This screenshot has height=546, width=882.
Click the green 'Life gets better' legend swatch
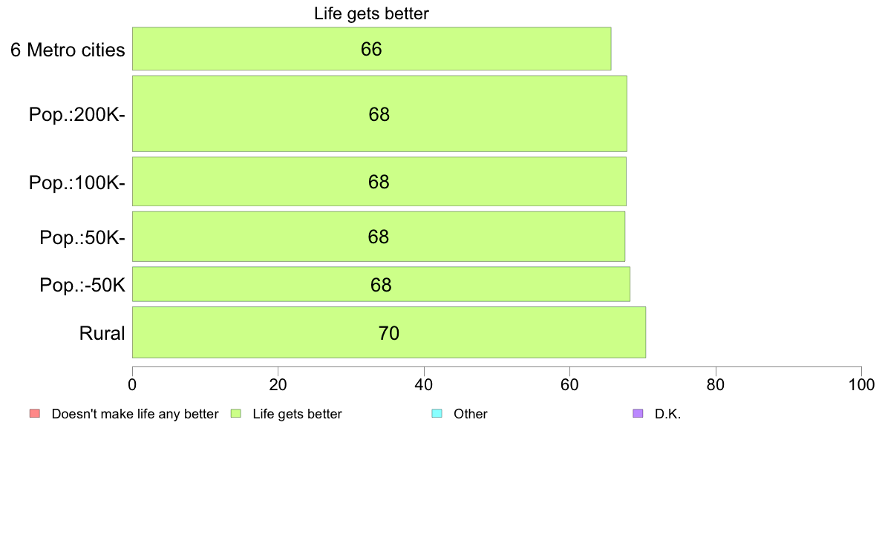click(235, 413)
